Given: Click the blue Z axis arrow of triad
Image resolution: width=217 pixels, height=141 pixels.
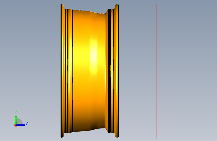Looking at the screenshot, I should [x=21, y=125].
